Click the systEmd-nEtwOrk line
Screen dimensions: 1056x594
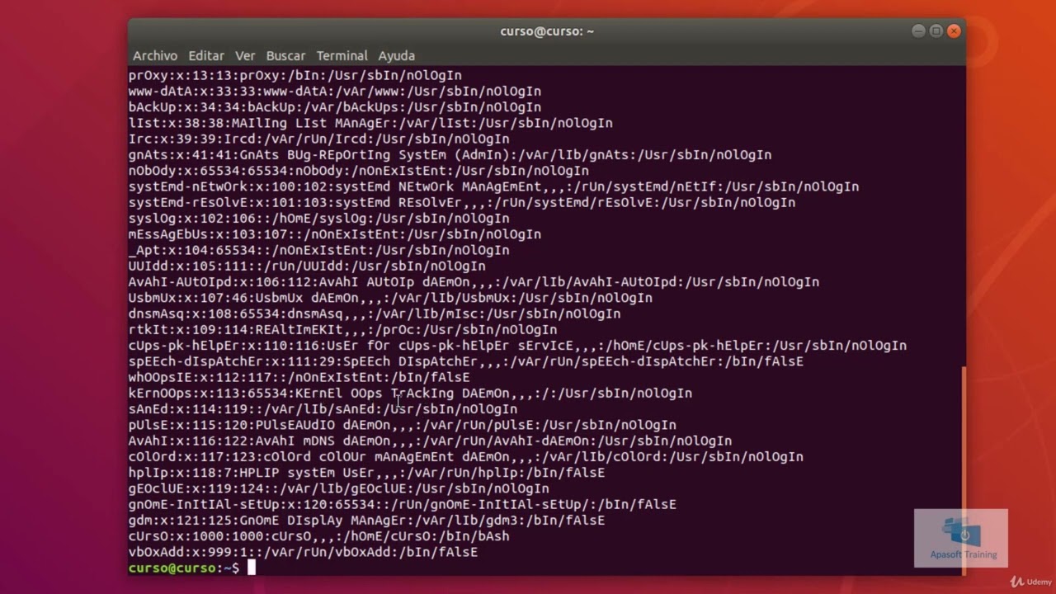coord(494,186)
